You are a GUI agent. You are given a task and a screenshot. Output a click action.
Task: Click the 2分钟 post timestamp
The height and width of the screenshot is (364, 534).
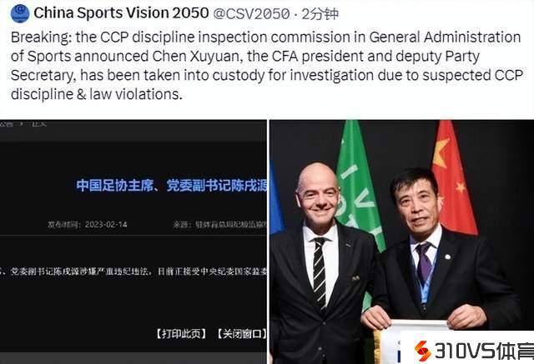tap(320, 14)
